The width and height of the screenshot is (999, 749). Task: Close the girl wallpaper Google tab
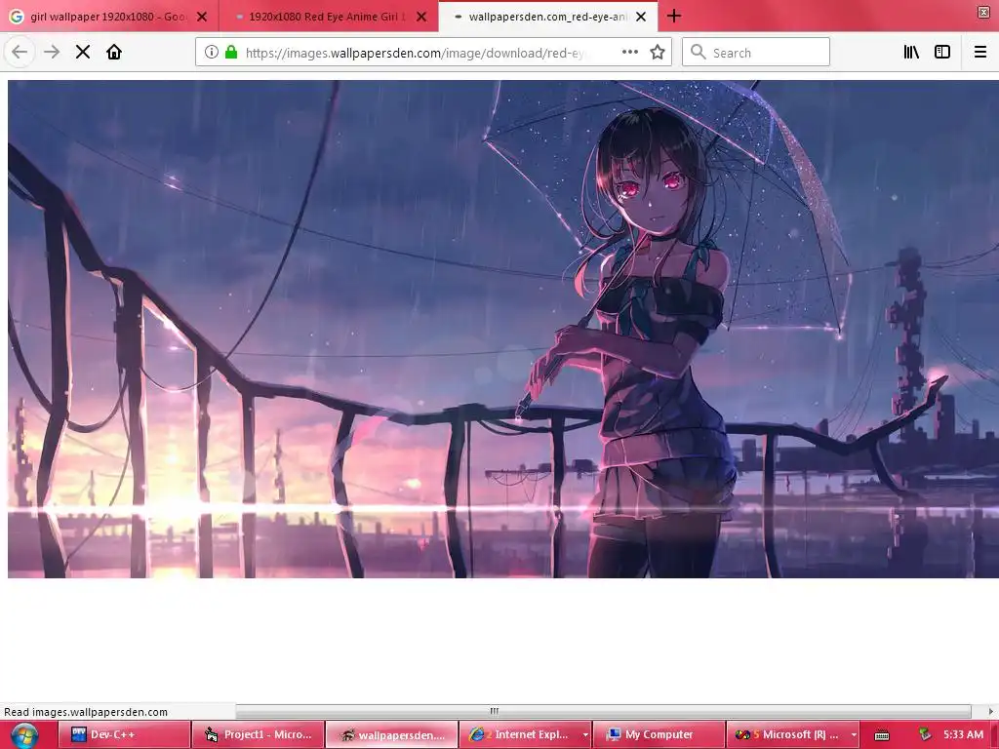click(202, 17)
